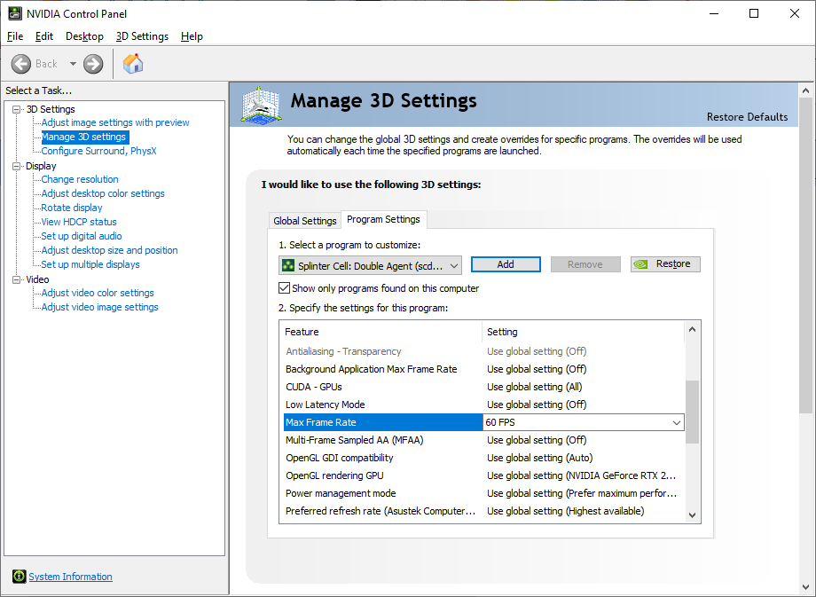Collapse the Display tree node
This screenshot has height=597, width=816.
(17, 166)
